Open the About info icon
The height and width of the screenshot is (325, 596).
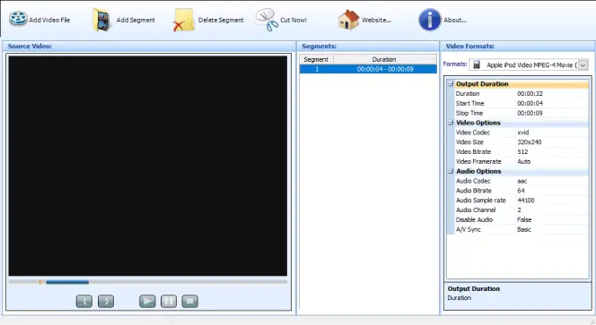430,20
